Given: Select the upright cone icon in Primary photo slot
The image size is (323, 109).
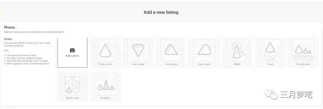Looking at the screenshot, I should 105,50.
